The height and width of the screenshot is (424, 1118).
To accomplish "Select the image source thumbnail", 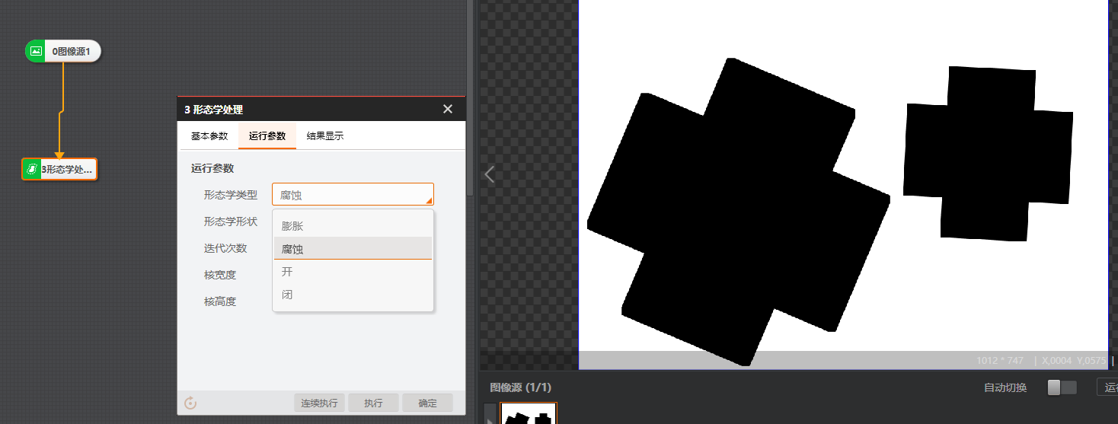I will 529,415.
